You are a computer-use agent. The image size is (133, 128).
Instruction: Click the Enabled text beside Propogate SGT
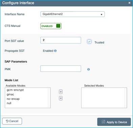48,51
